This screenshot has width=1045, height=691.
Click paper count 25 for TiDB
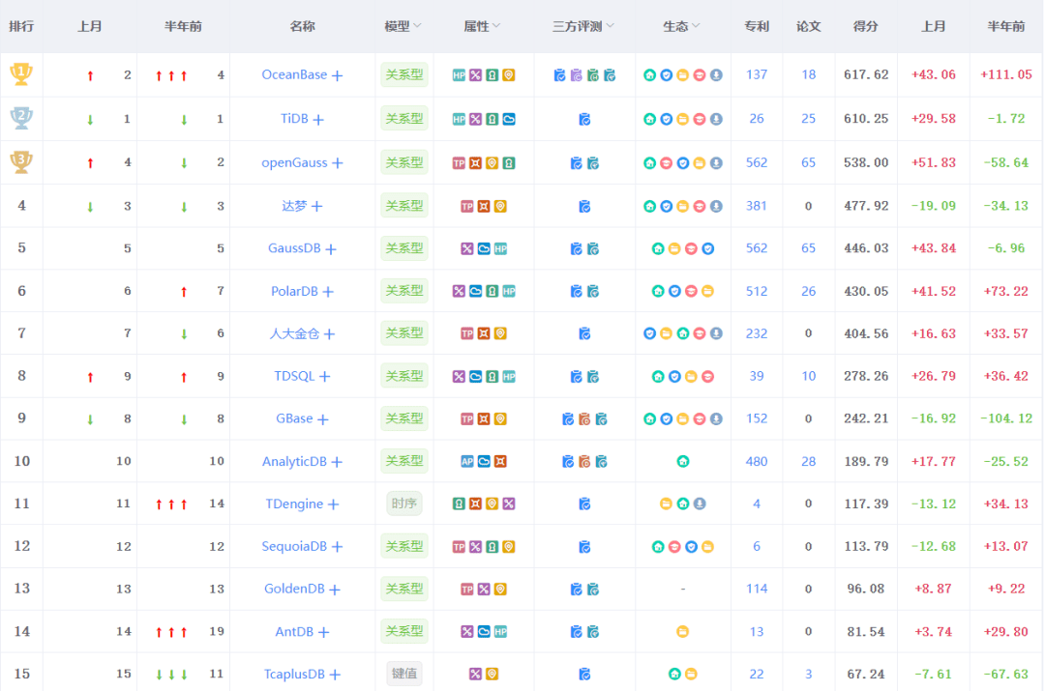pyautogui.click(x=808, y=119)
